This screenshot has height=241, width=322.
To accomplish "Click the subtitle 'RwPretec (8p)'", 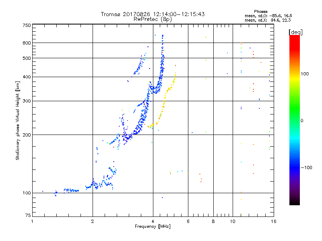I will pos(153,19).
